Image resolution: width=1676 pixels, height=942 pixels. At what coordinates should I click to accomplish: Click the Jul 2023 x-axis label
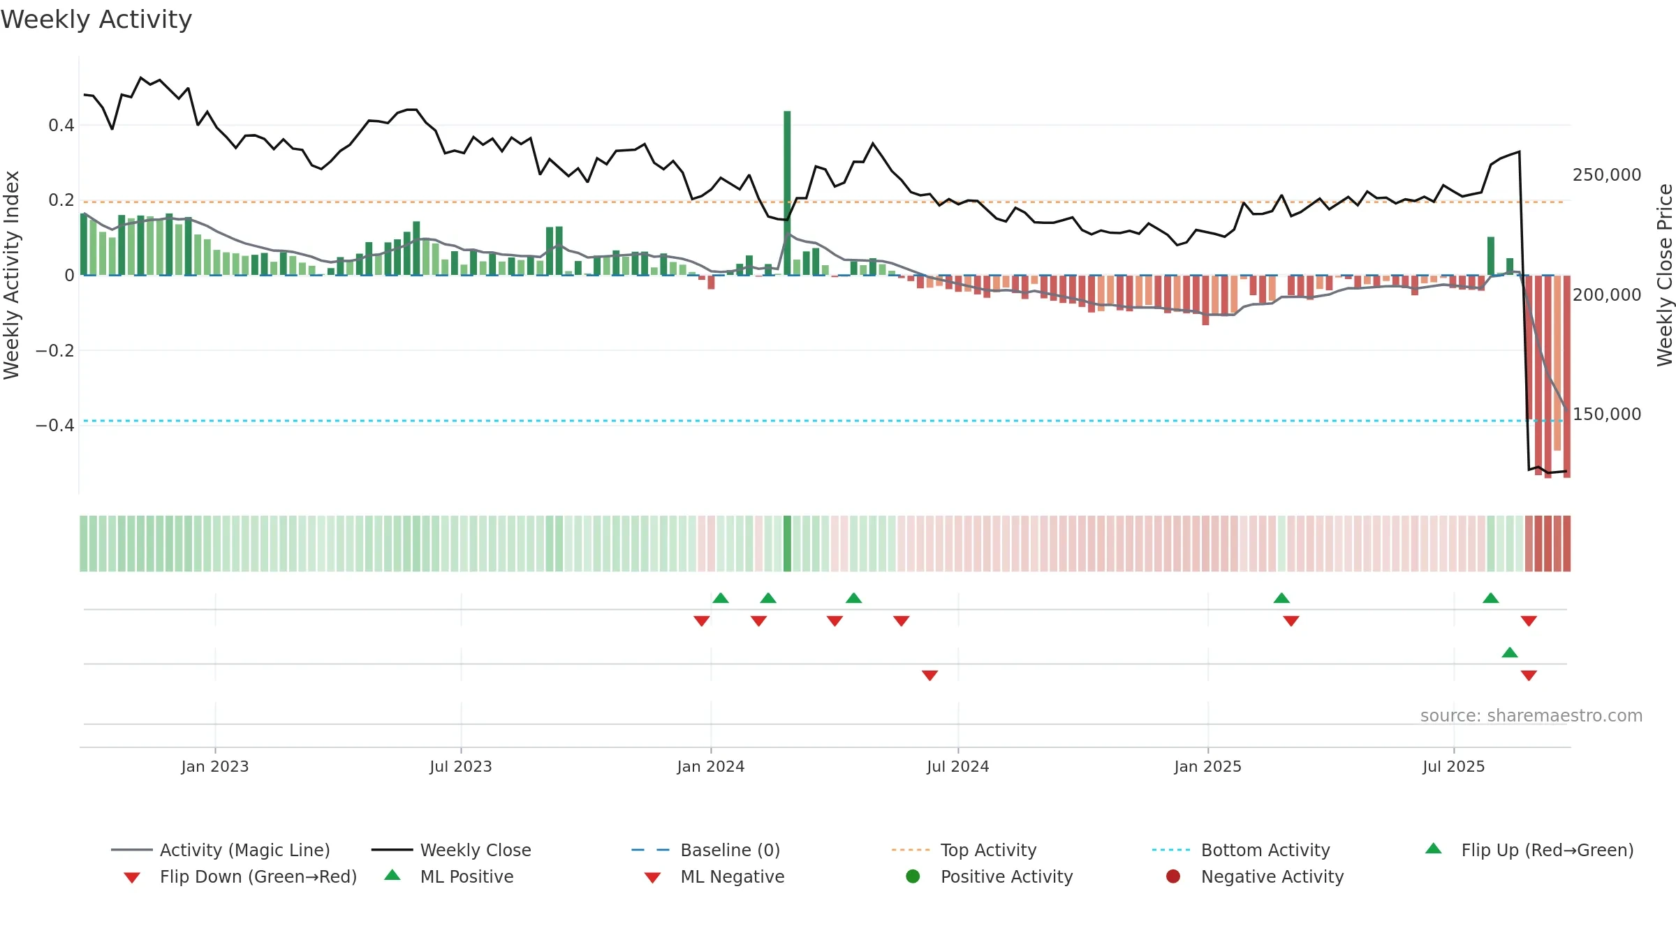tap(461, 767)
